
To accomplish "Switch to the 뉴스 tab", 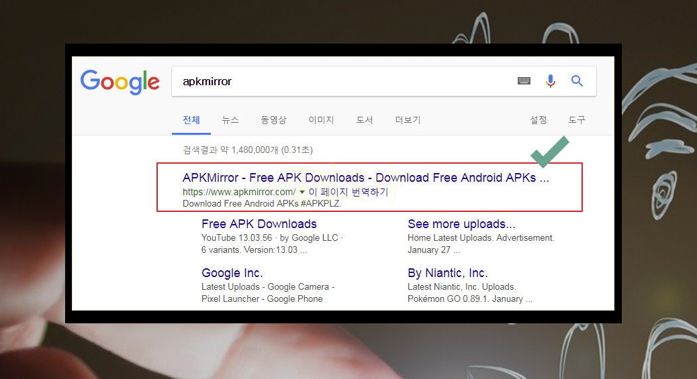I will (x=230, y=120).
